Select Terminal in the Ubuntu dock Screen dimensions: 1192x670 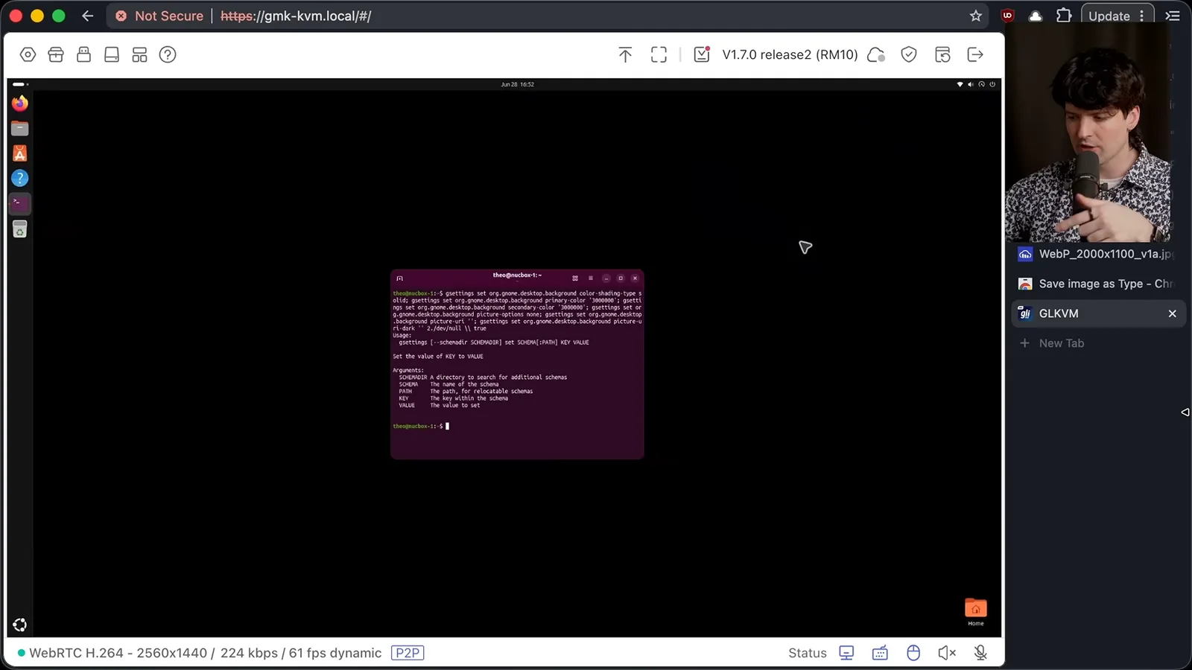[x=20, y=203]
